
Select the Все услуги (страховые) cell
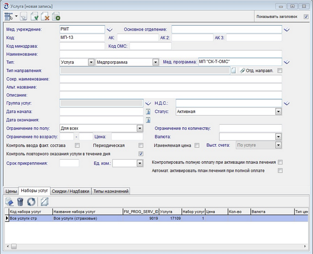pyautogui.click(x=87, y=218)
